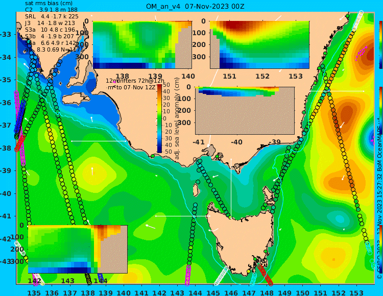Viewport: 383px width, 296px height.
Task: Click the 152 tick under the top-right inset
Action: [262, 76]
